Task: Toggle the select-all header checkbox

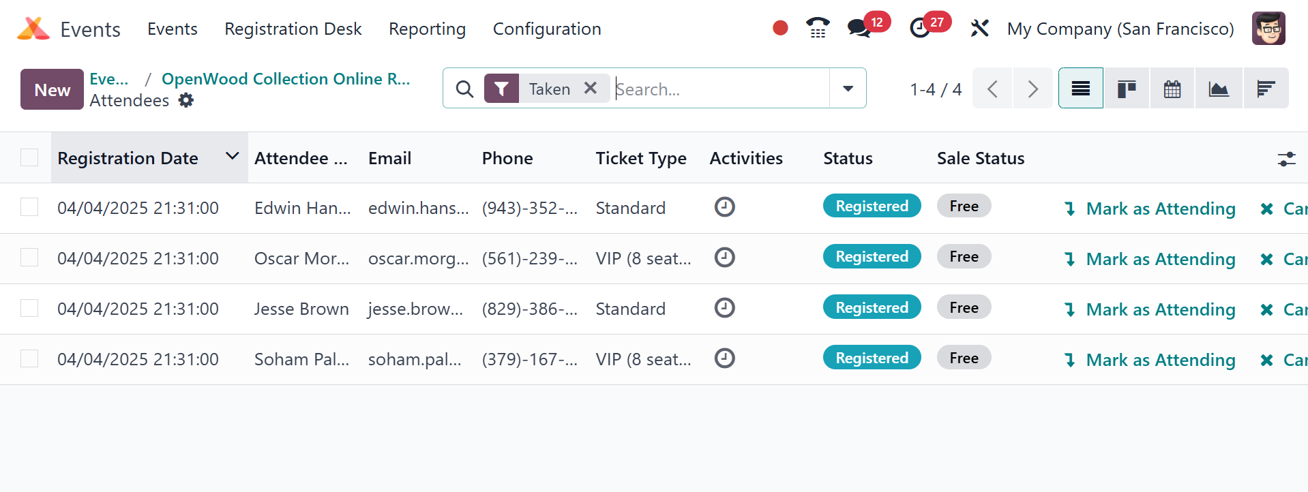Action: (29, 157)
